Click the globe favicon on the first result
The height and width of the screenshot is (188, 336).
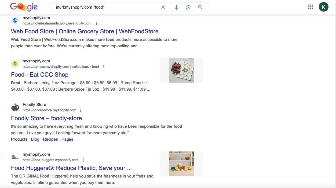[15, 20]
